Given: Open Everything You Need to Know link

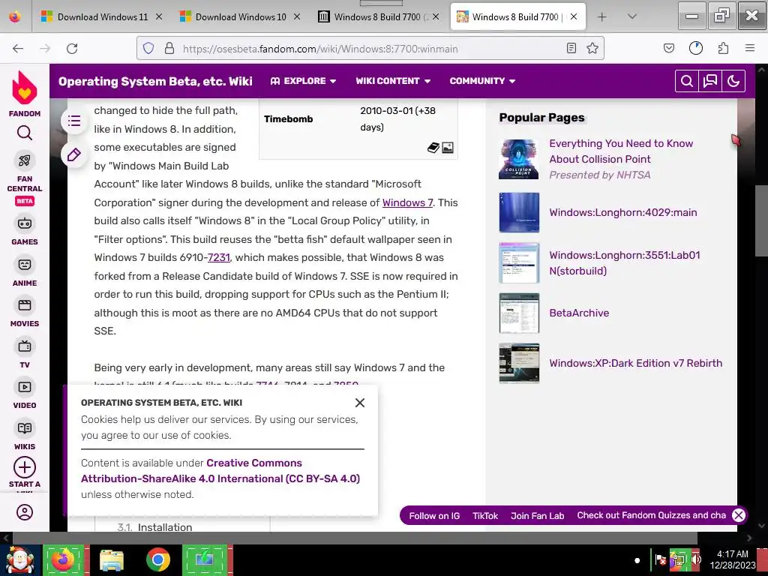Looking at the screenshot, I should 621,151.
